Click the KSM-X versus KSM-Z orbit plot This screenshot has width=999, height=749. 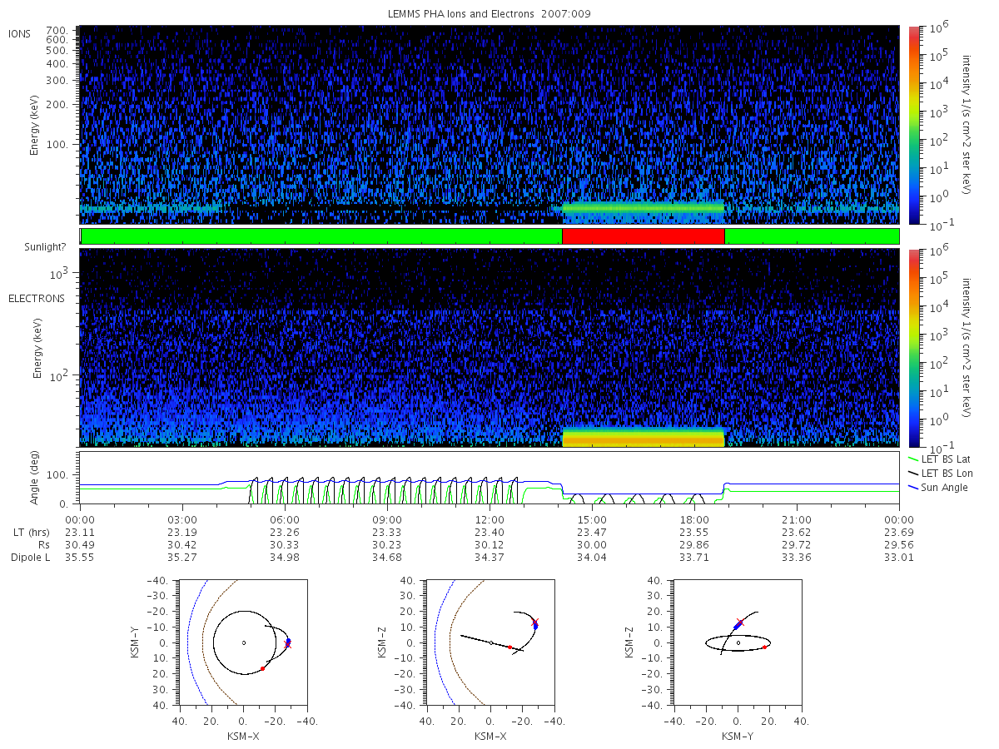pyautogui.click(x=490, y=642)
